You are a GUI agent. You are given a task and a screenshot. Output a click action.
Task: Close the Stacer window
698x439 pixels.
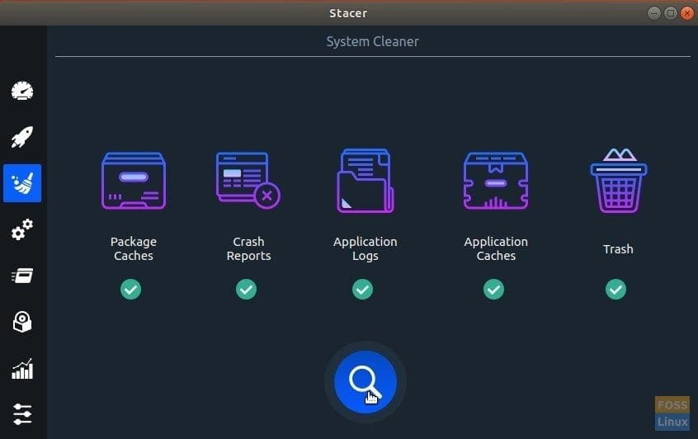(x=687, y=13)
